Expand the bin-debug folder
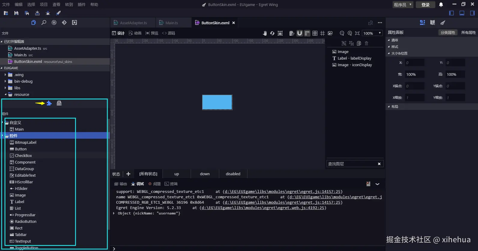The width and height of the screenshot is (478, 251). click(x=5, y=81)
